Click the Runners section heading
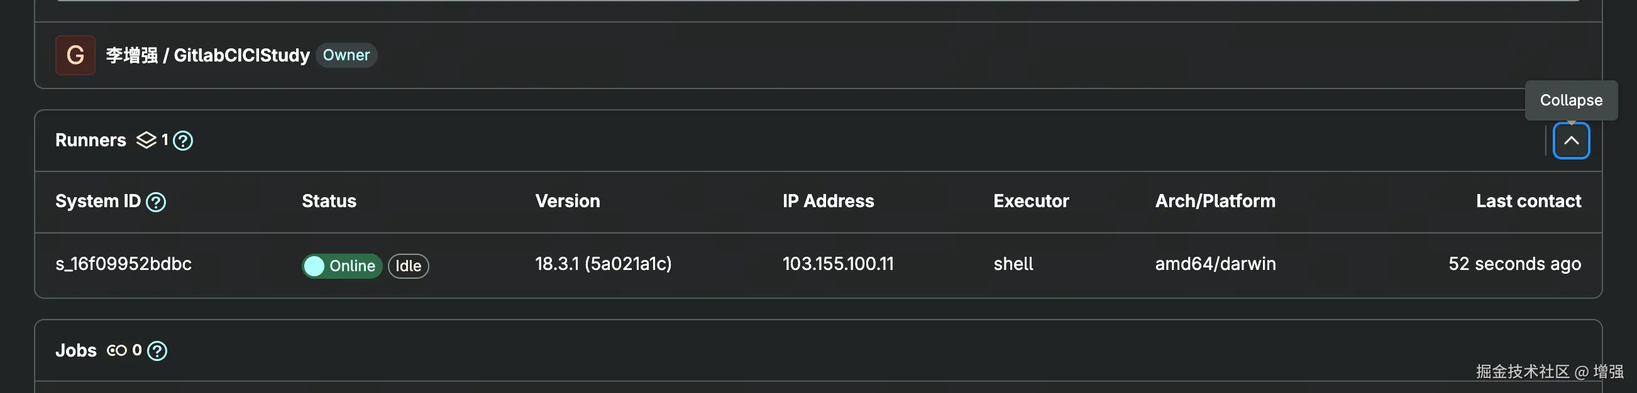The height and width of the screenshot is (393, 1637). 91,140
